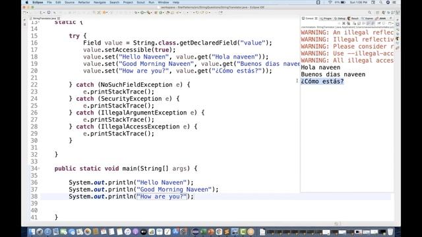Open the Refactor menu
Screen dimensions: 422x237
pos(84,3)
